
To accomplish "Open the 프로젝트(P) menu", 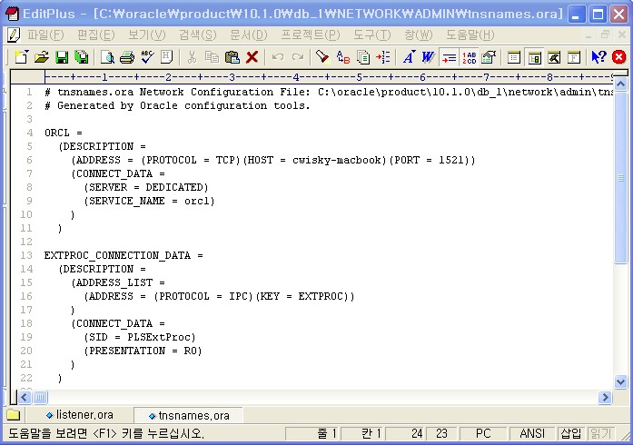I will (x=311, y=35).
